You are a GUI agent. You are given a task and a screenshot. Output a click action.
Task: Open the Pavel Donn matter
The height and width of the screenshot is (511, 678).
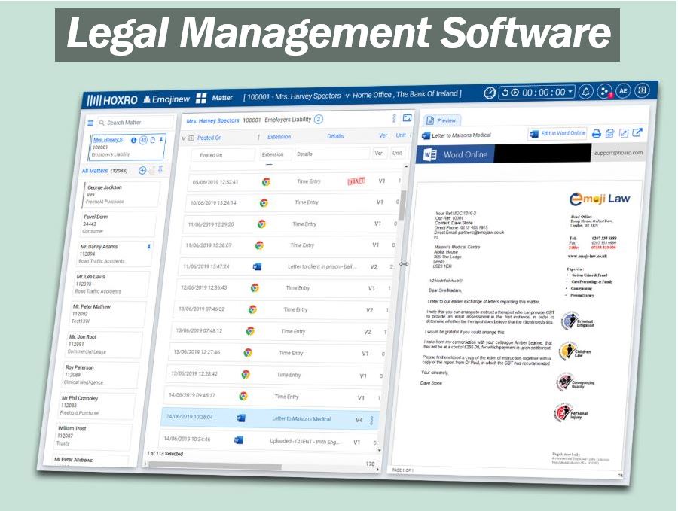[x=118, y=224]
